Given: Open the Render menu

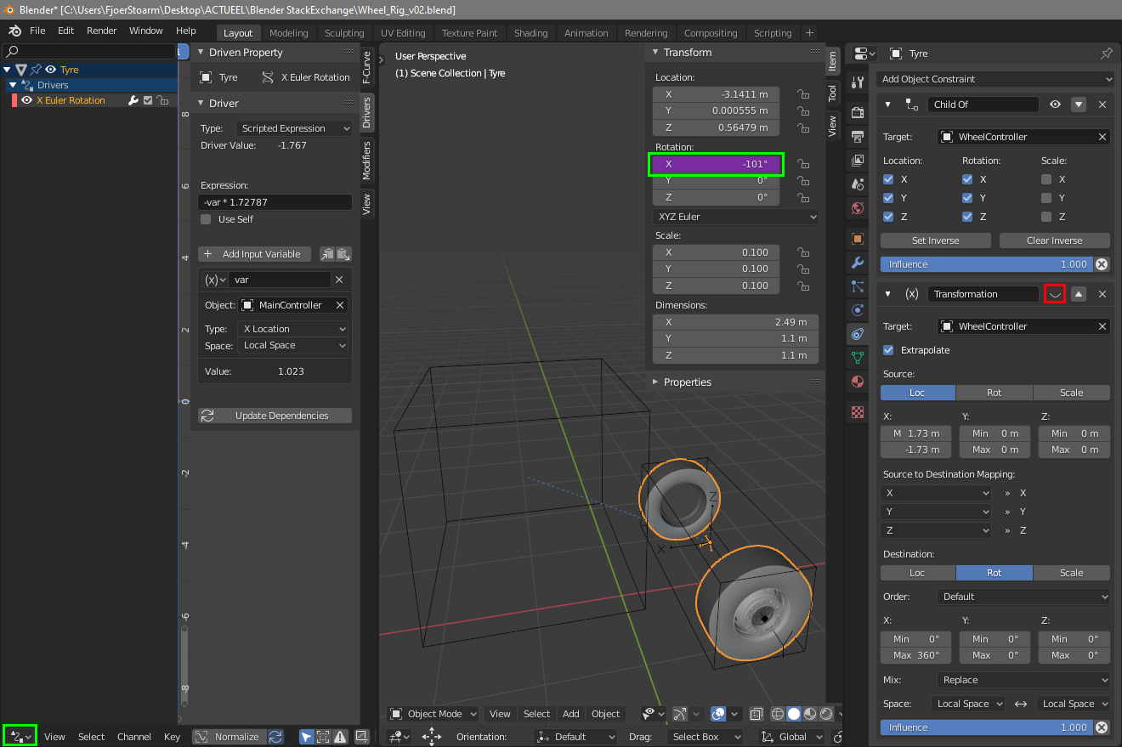Looking at the screenshot, I should 102,31.
